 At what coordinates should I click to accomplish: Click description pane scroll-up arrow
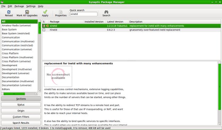pyautogui.click(x=220, y=62)
